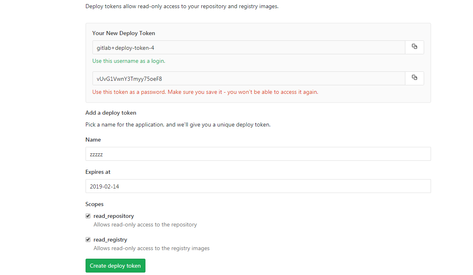The height and width of the screenshot is (275, 473).
Task: Click the 'Use this username as a login' hint
Action: (x=129, y=61)
